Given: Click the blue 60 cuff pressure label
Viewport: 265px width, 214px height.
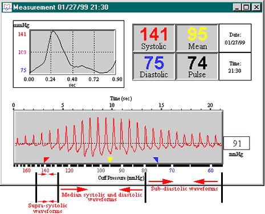Looking at the screenshot, I should tap(210, 171).
